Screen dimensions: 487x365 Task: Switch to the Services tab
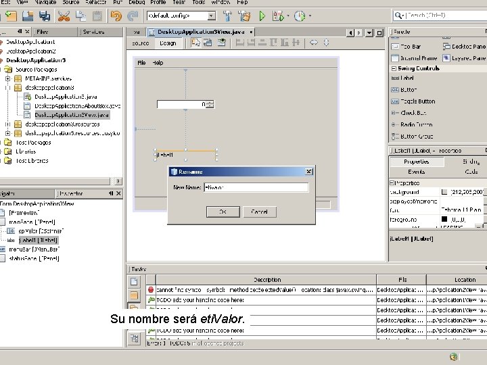point(93,32)
